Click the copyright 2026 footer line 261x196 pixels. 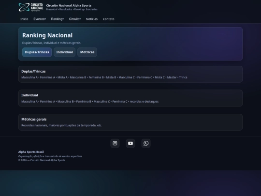coord(42,160)
